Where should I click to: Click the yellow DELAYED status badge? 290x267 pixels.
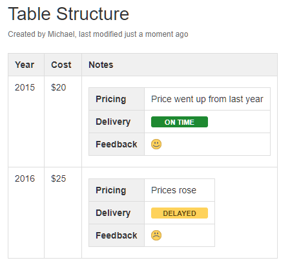point(180,213)
